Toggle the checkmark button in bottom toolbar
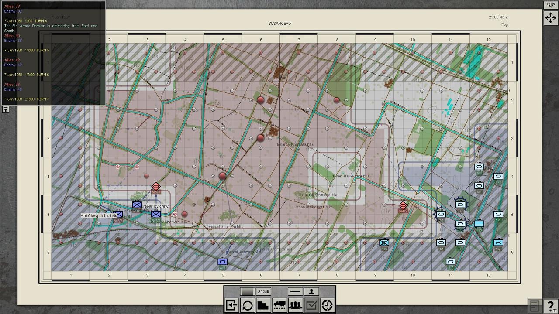The image size is (559, 314). point(311,306)
